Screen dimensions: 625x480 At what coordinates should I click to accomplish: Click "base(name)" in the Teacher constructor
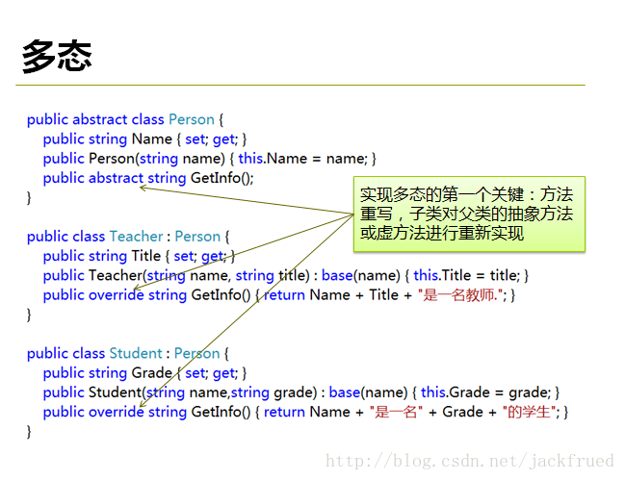click(x=361, y=275)
